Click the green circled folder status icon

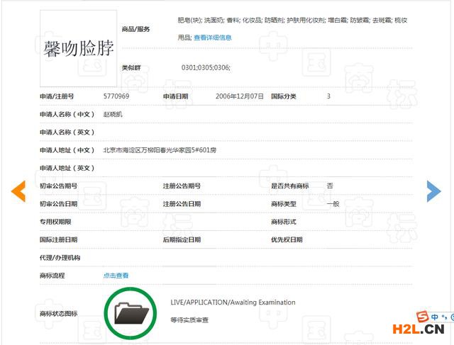tap(131, 312)
